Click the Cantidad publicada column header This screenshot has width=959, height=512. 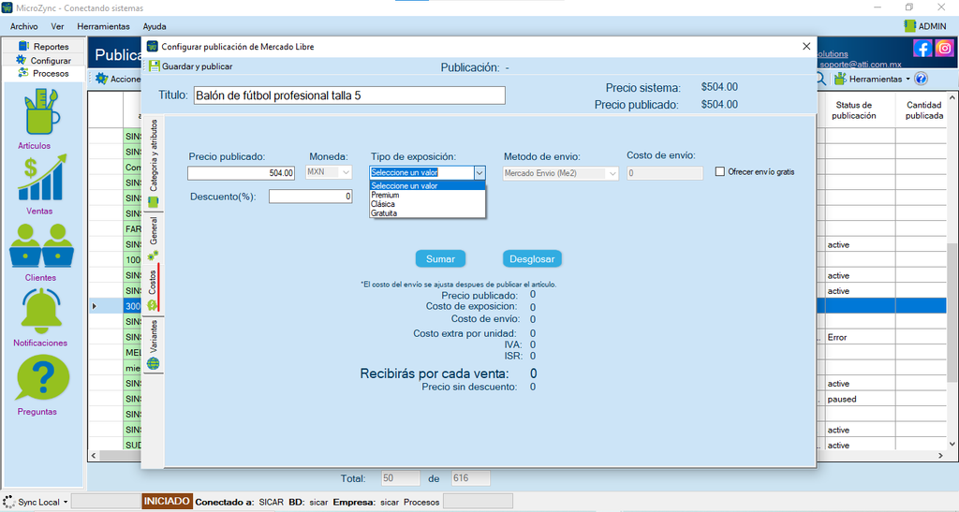click(923, 110)
